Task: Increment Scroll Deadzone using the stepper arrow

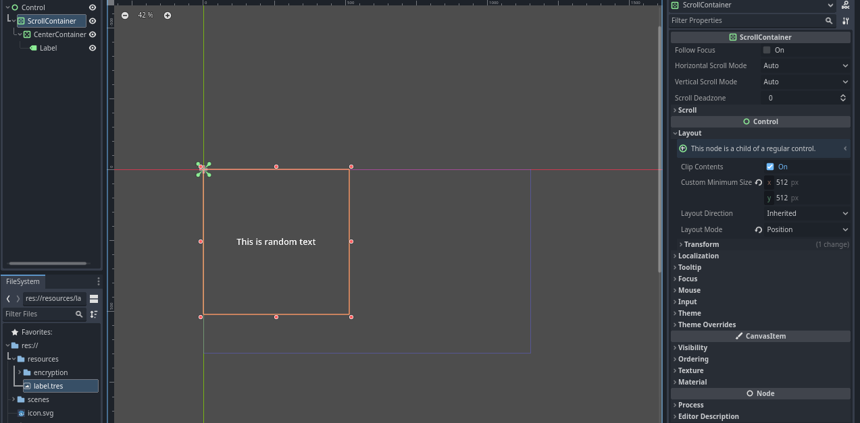Action: click(x=842, y=94)
